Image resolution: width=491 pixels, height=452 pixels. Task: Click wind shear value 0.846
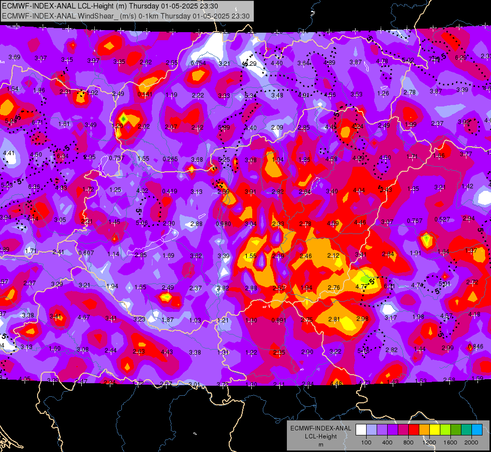click(475, 347)
